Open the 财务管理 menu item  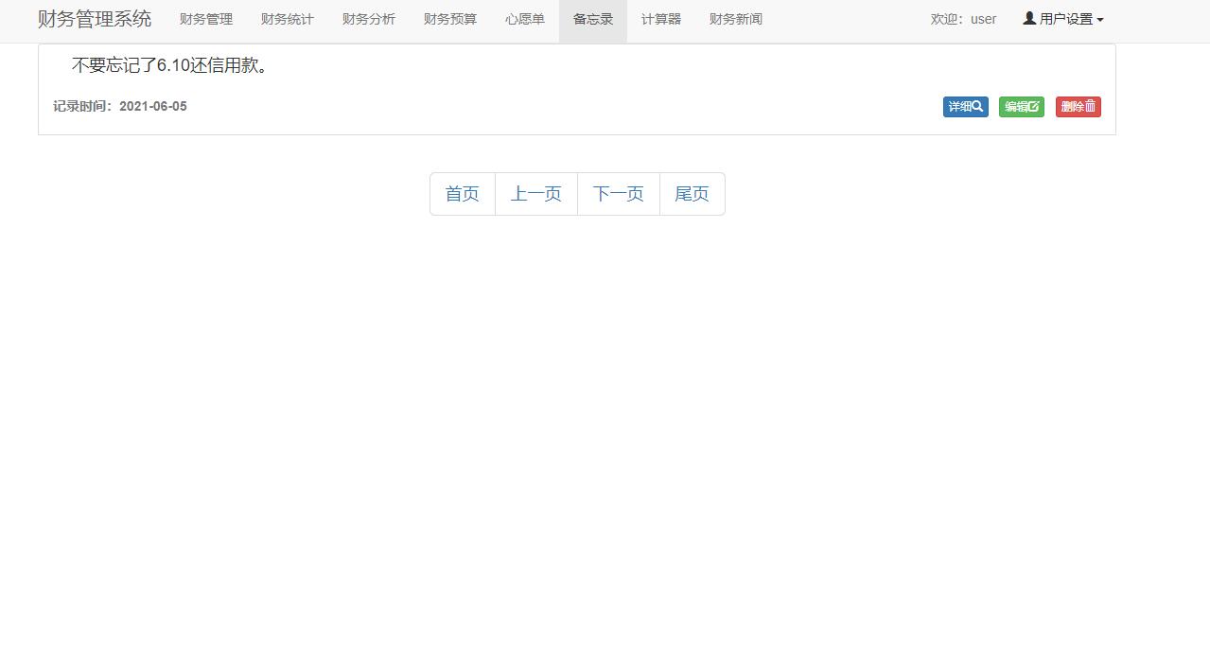point(205,19)
